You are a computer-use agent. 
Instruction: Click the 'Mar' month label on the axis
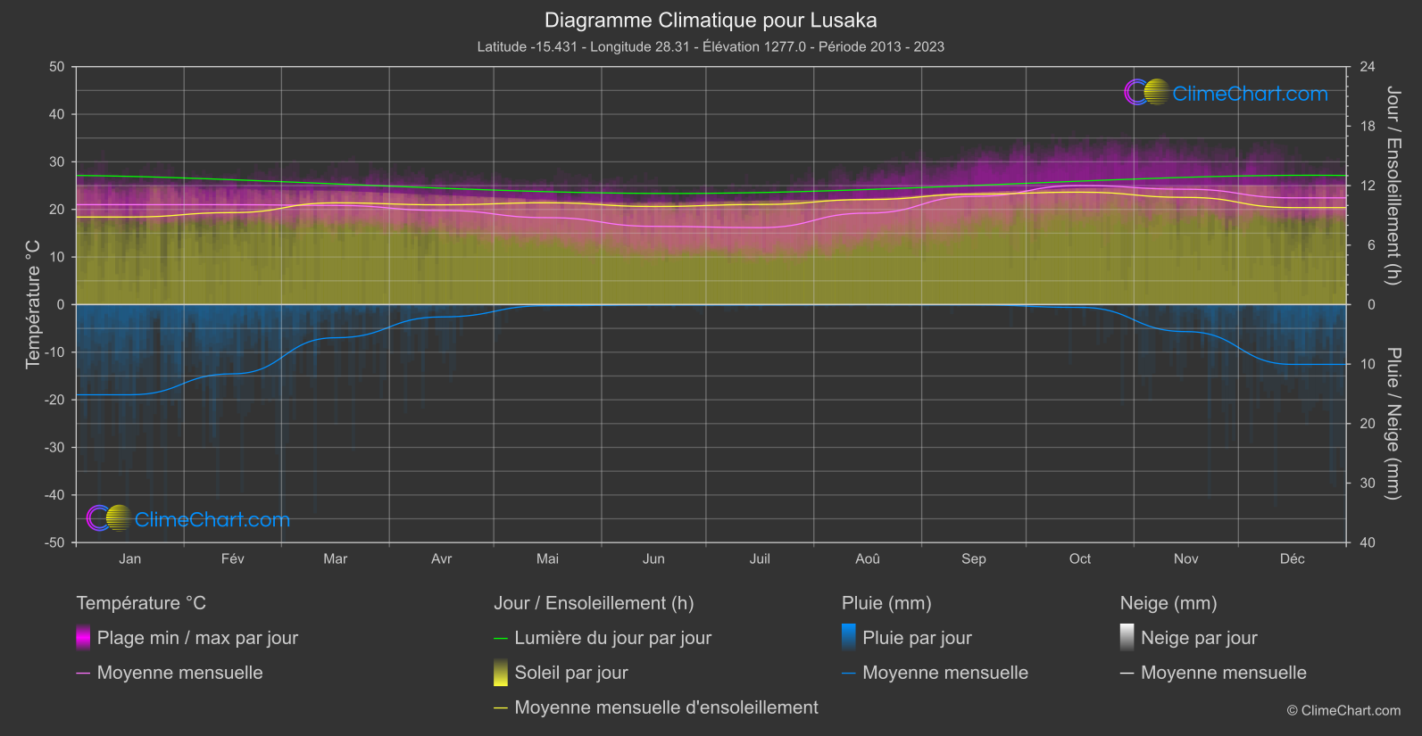point(336,558)
